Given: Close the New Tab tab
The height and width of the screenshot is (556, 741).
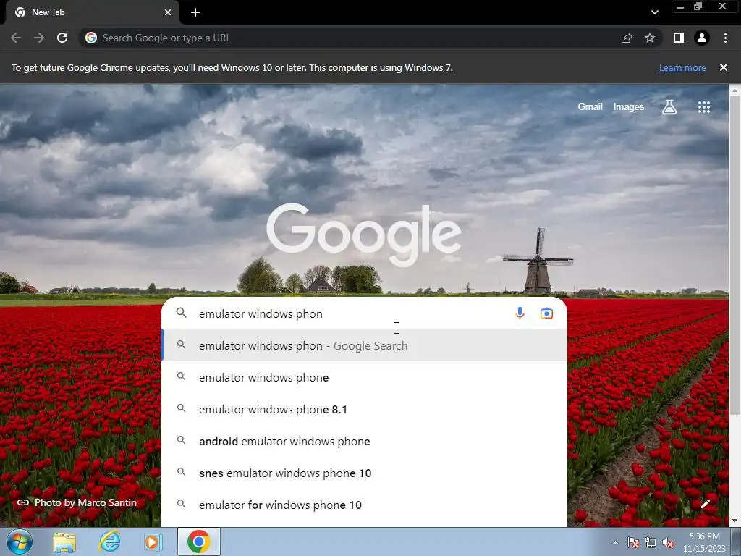Looking at the screenshot, I should click(168, 12).
